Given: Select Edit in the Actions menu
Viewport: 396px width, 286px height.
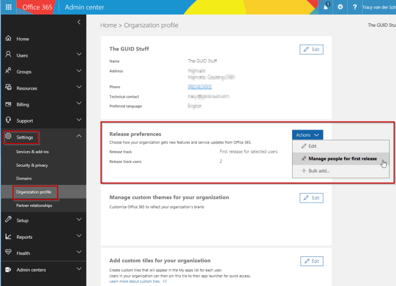Looking at the screenshot, I should (x=312, y=146).
